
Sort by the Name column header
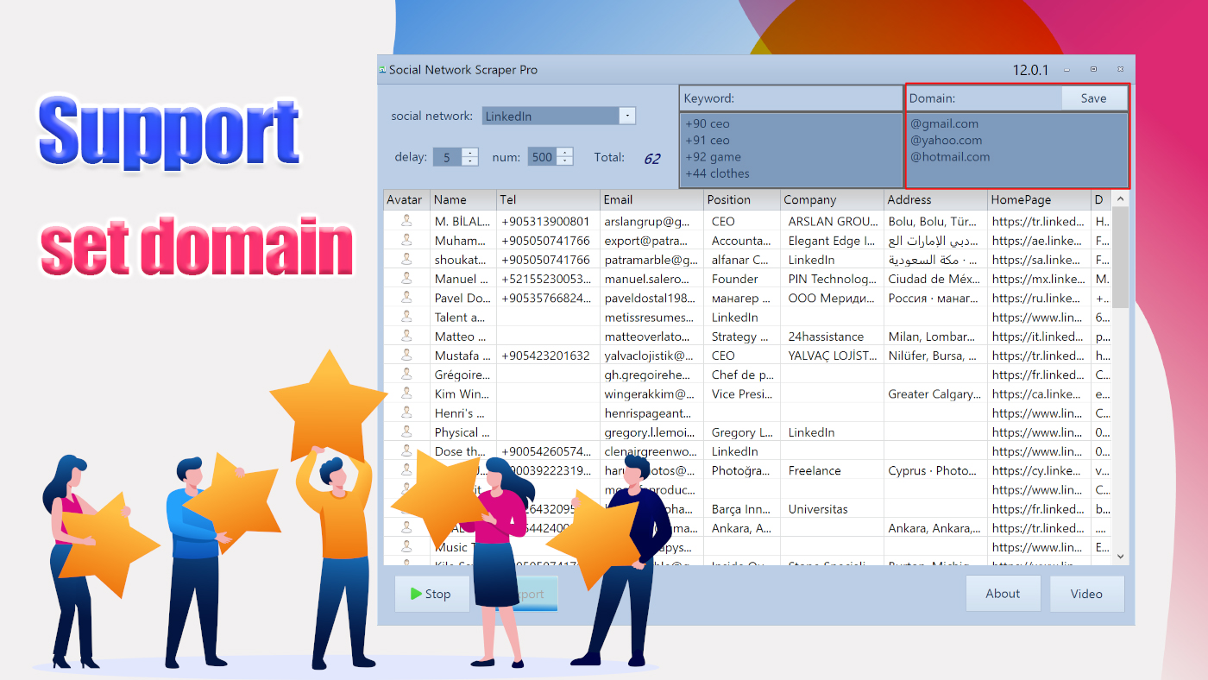point(463,199)
